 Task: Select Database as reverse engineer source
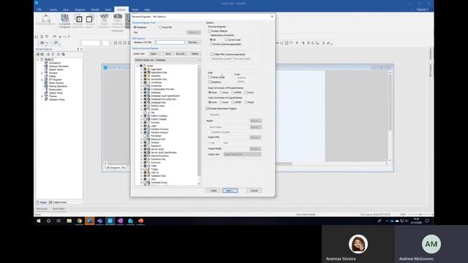(x=135, y=27)
